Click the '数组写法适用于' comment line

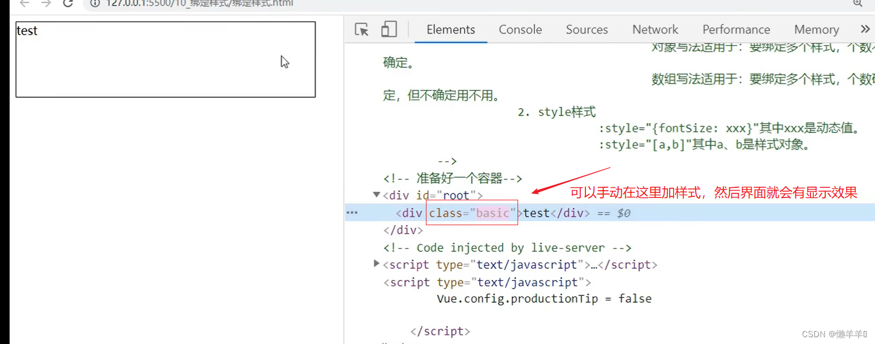point(763,79)
